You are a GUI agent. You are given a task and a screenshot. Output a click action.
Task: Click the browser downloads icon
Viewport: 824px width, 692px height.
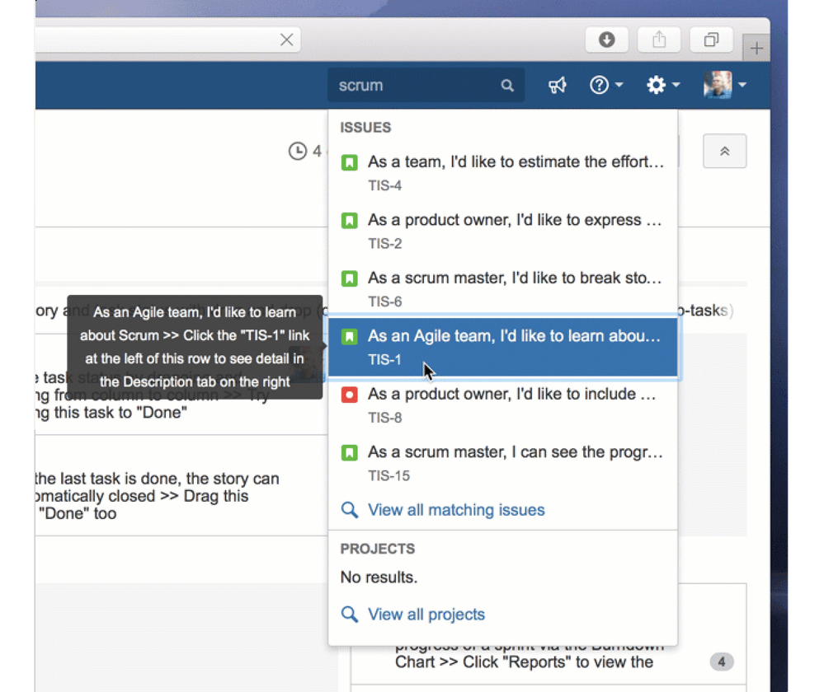coord(607,40)
